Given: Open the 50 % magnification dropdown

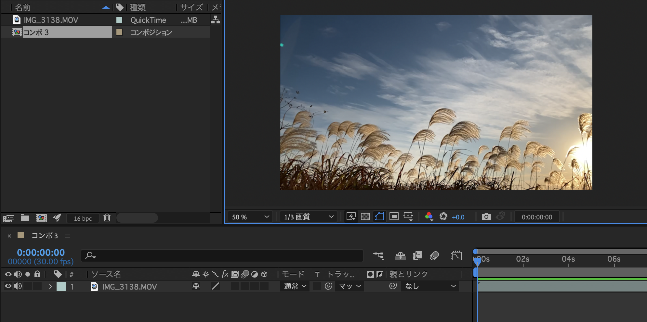Looking at the screenshot, I should coord(250,217).
